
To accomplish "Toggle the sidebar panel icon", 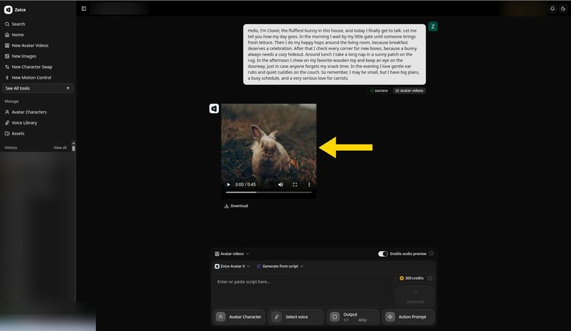I will tap(84, 9).
